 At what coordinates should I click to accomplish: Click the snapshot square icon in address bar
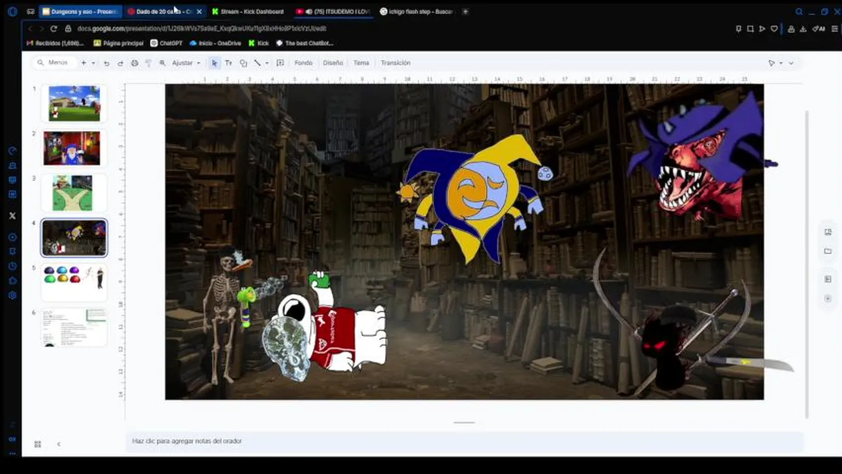tap(750, 28)
